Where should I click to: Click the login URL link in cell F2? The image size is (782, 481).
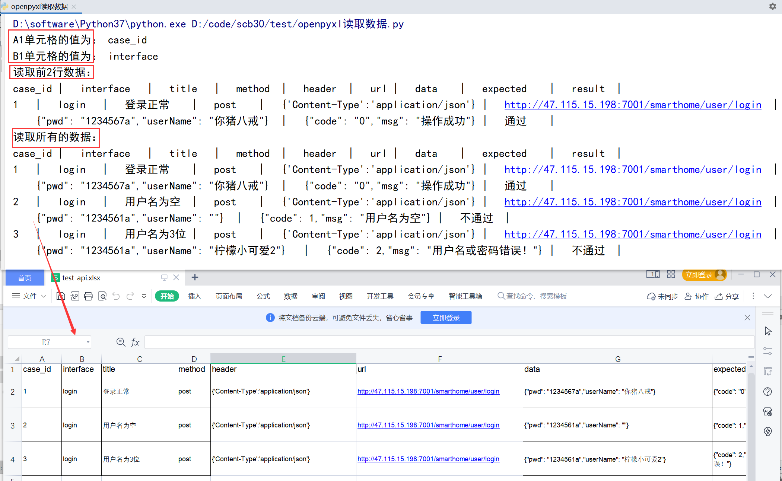point(428,391)
